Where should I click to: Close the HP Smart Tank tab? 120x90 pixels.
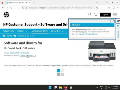click(x=30, y=3)
